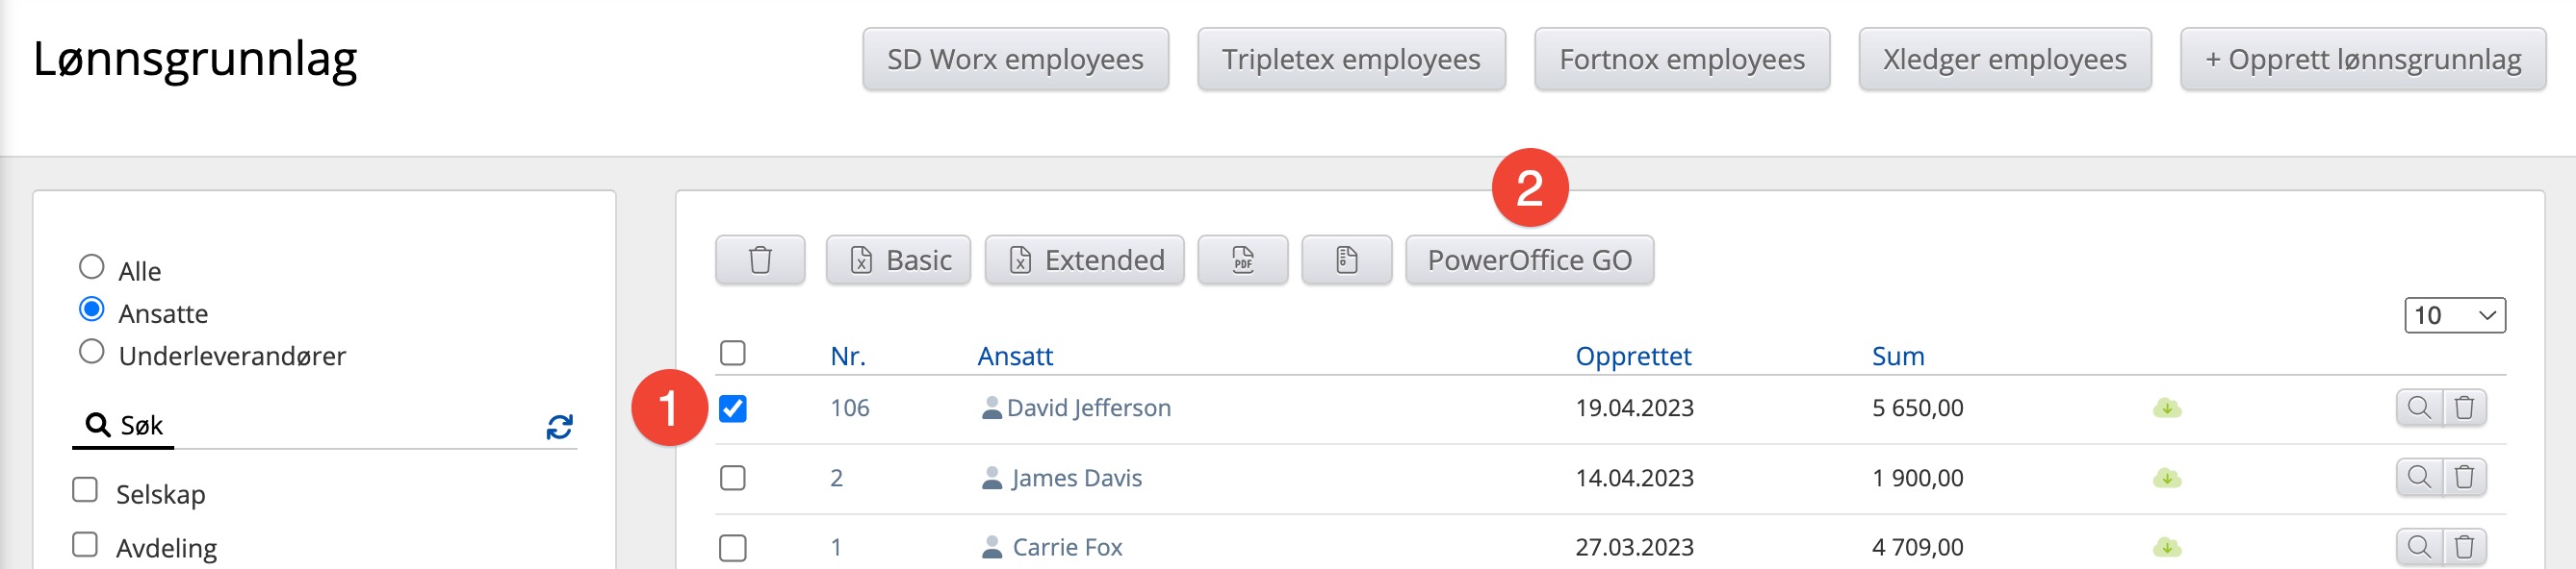Select the Alle radio button
The height and width of the screenshot is (569, 2576).
pyautogui.click(x=92, y=267)
